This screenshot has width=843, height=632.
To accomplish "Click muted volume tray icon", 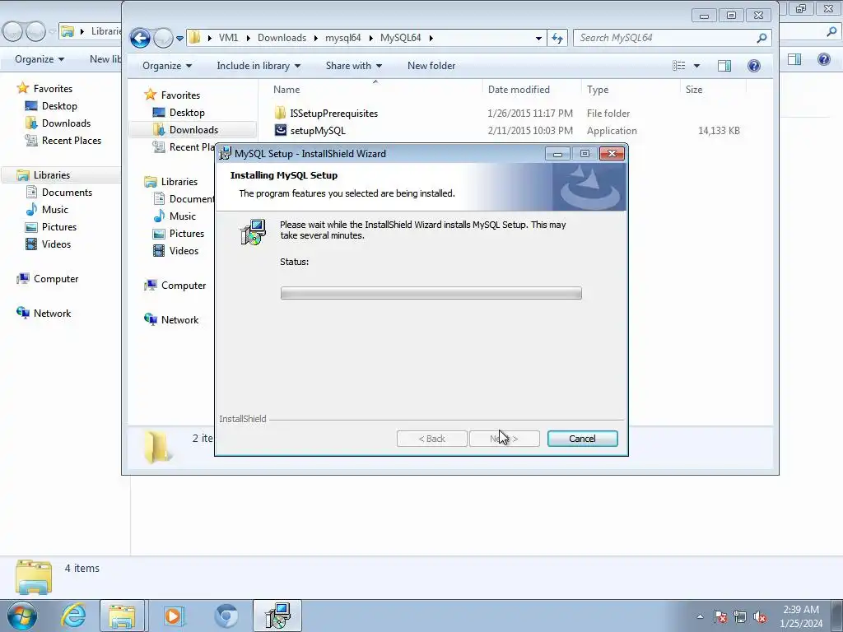I will pos(760,616).
